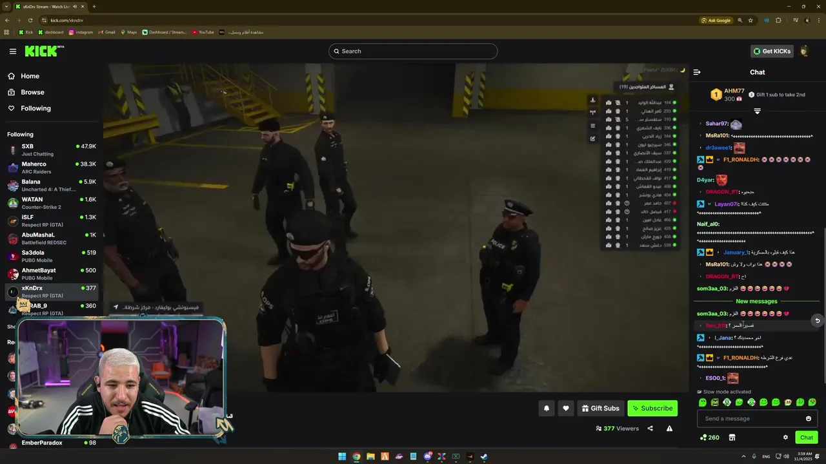
Task: Open the SXB channel in Following
Action: (x=52, y=150)
